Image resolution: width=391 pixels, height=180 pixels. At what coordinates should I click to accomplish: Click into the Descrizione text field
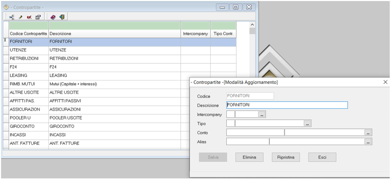[x=287, y=105]
